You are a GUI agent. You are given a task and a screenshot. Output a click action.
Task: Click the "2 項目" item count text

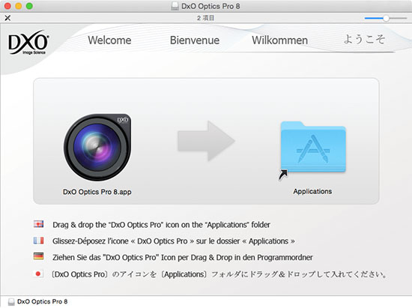point(205,18)
